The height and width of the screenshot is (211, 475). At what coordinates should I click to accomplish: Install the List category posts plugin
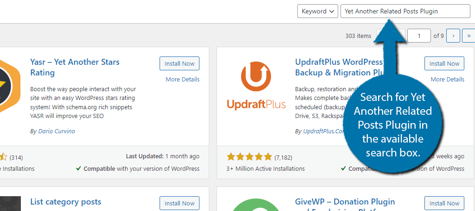click(180, 204)
